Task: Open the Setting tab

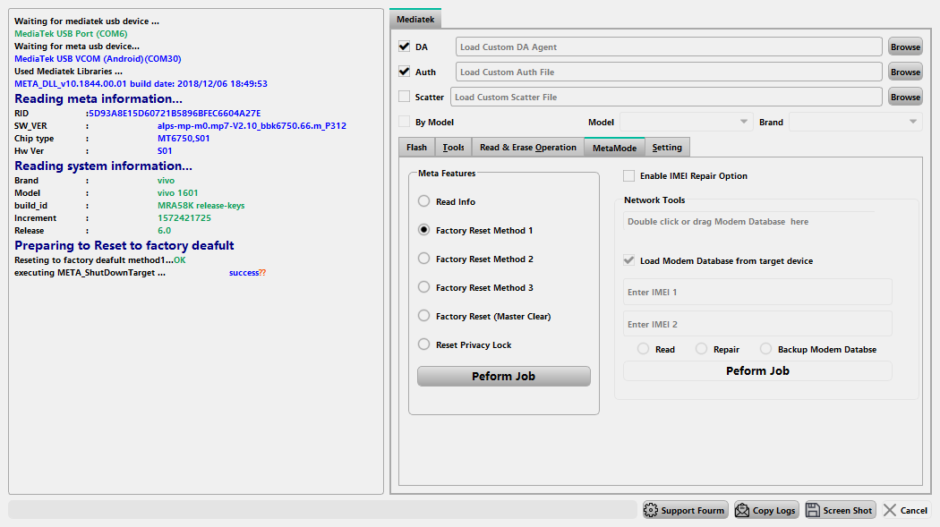Action: (667, 148)
